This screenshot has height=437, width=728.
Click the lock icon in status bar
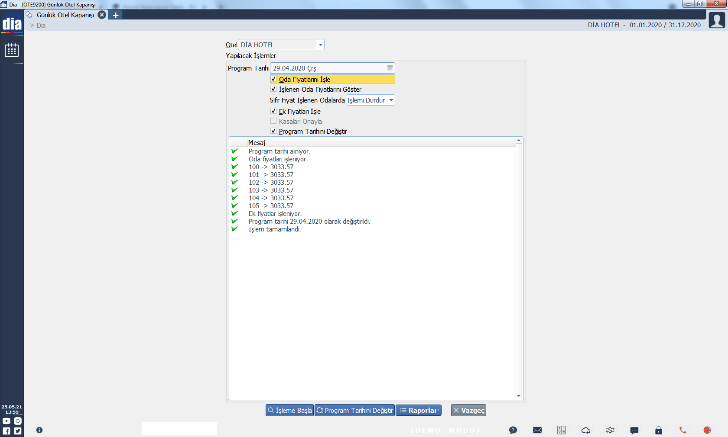pyautogui.click(x=659, y=430)
